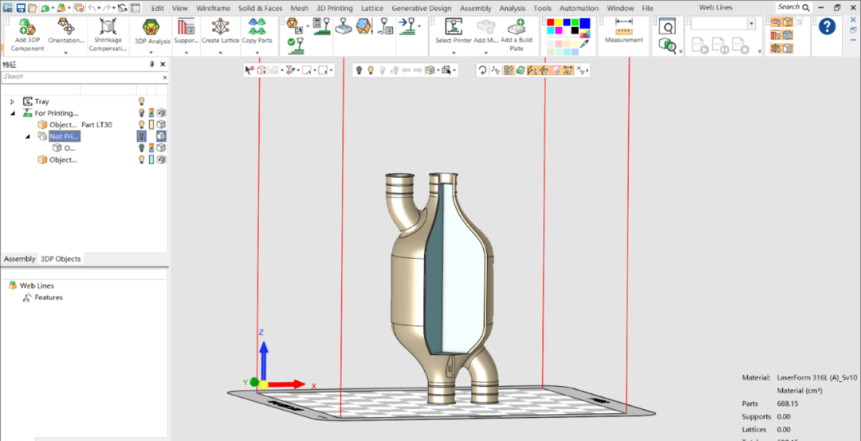The image size is (861, 441).
Task: Open the Wireframe menu
Action: [x=213, y=8]
